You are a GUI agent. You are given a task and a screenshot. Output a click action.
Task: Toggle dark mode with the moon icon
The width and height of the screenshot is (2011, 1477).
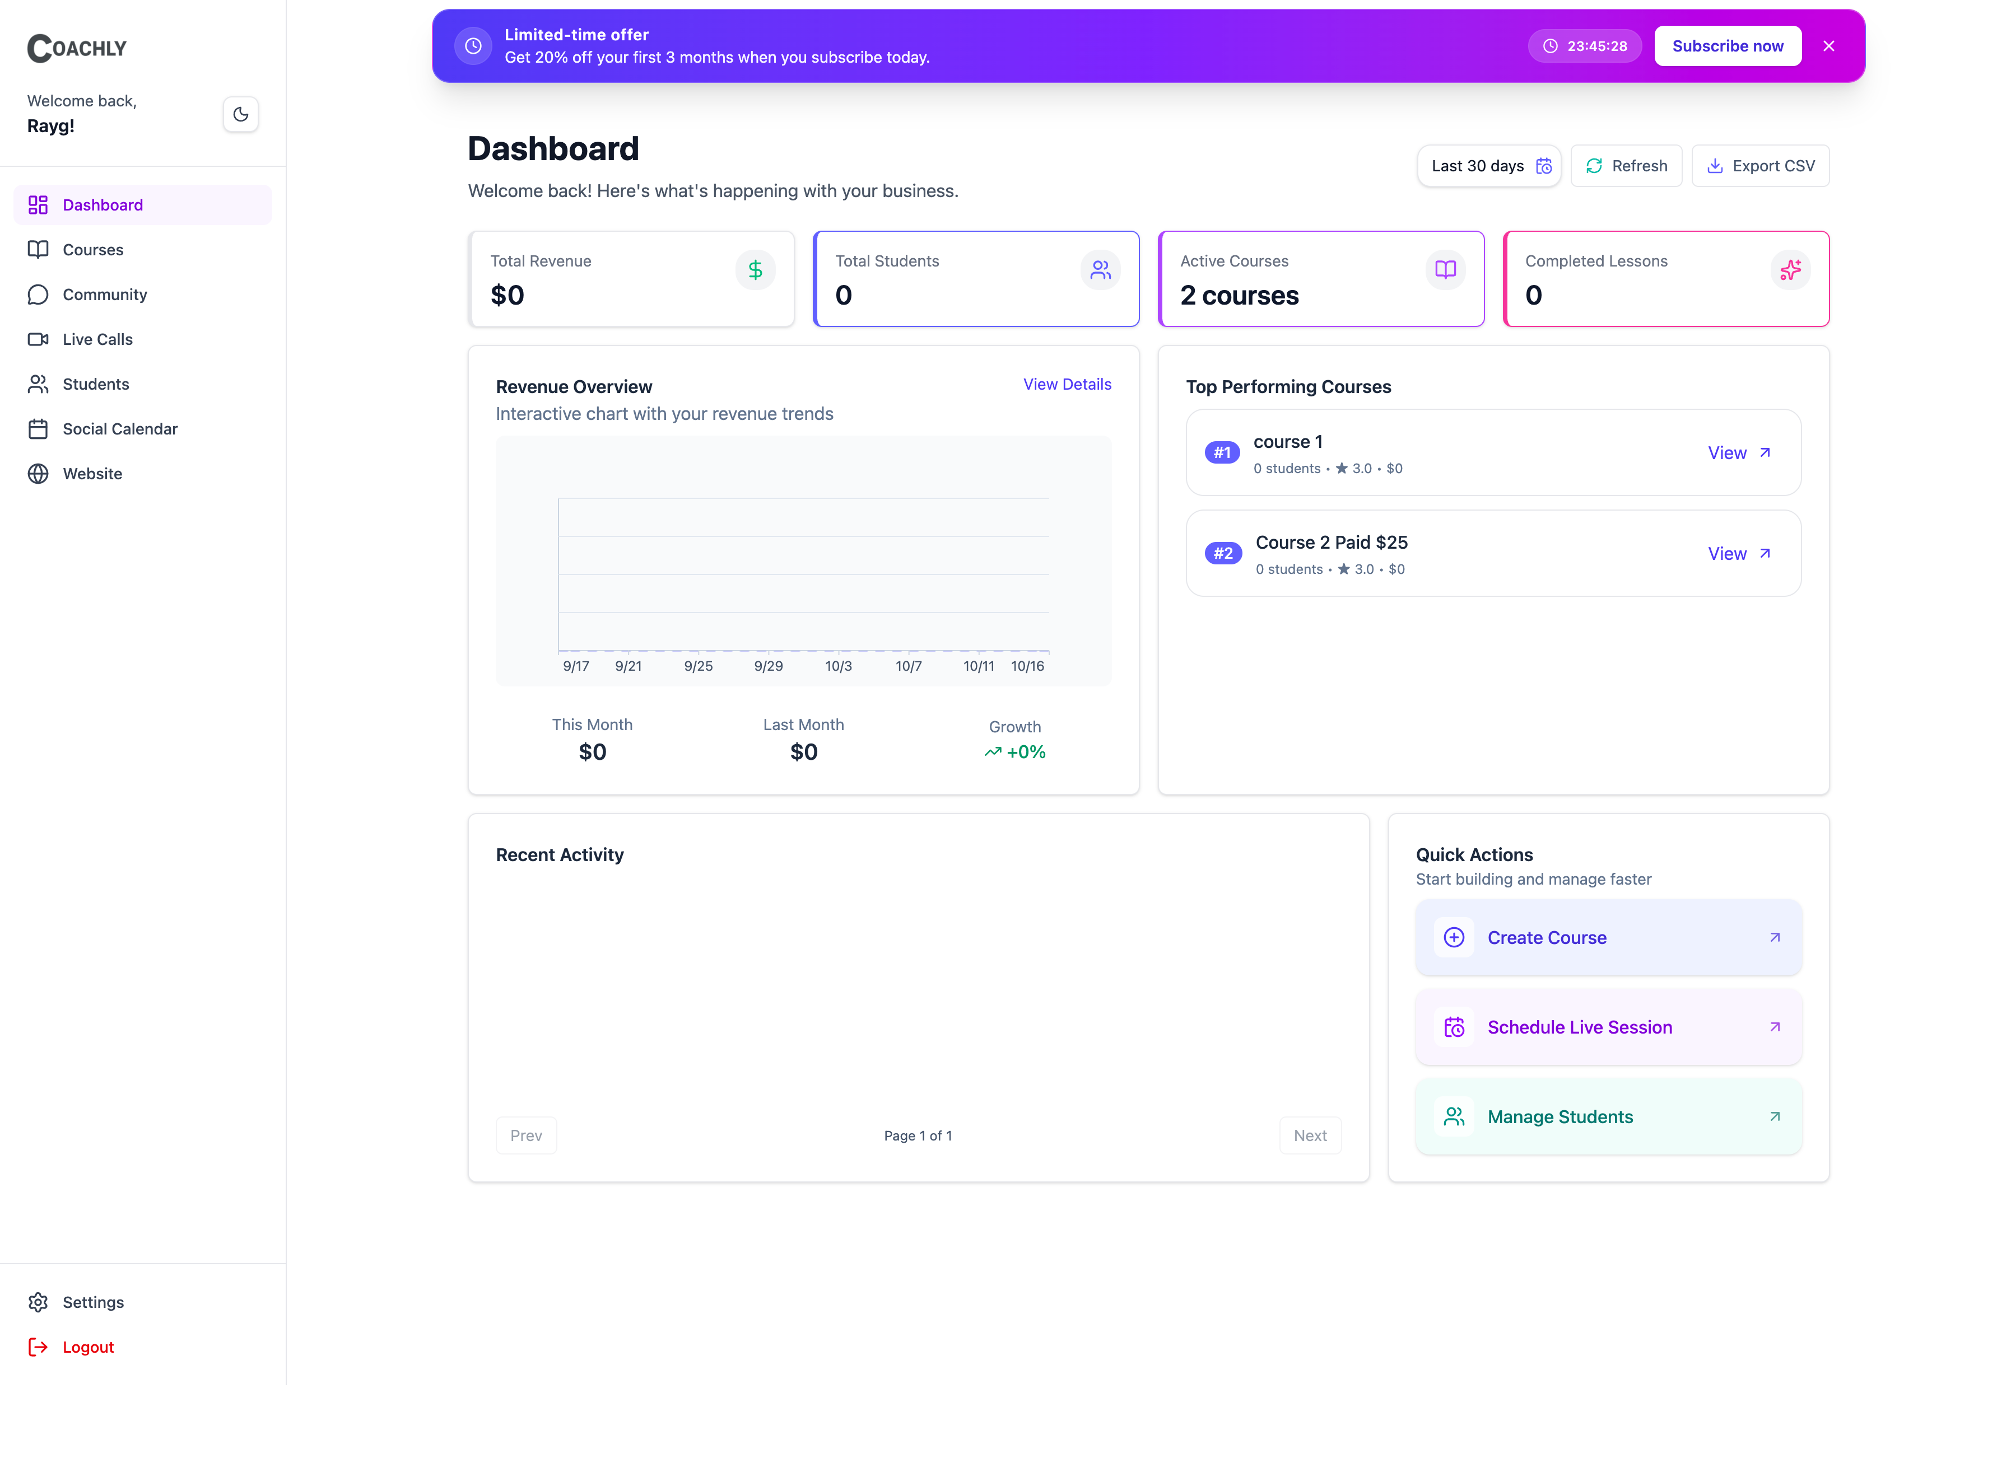point(240,114)
